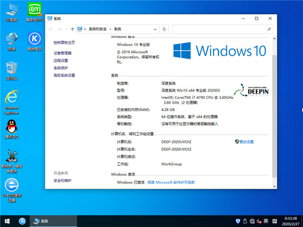This screenshot has width=303, height=227.
Task: Open 安全和维护 link
Action: click(62, 181)
